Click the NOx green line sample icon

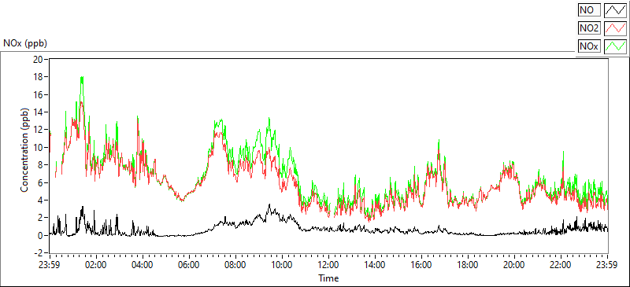click(615, 46)
